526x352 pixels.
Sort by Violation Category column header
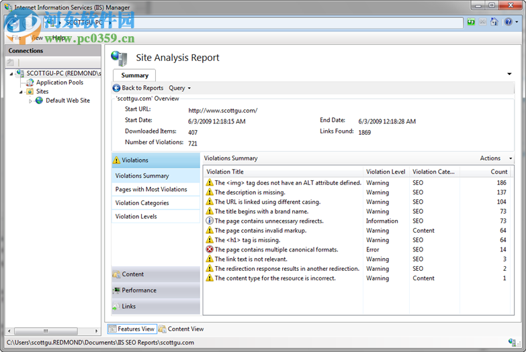(435, 172)
